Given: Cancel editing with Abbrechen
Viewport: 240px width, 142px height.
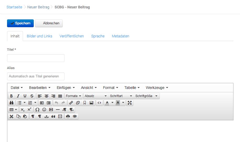Looking at the screenshot, I should tap(49, 23).
